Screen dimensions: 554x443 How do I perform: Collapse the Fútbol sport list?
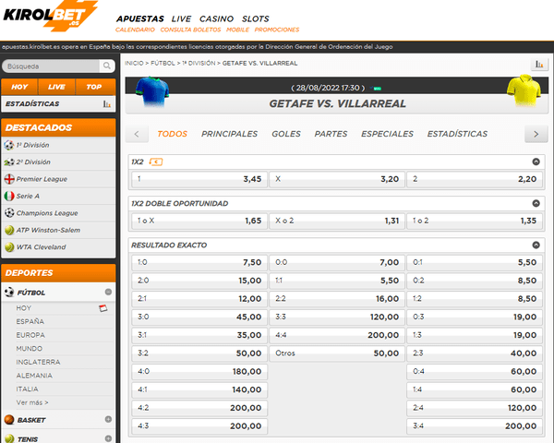click(108, 292)
